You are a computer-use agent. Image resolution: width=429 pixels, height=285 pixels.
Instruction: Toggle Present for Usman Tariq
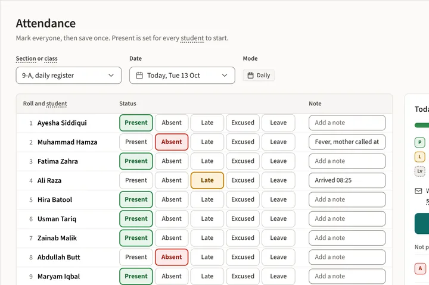tap(136, 219)
